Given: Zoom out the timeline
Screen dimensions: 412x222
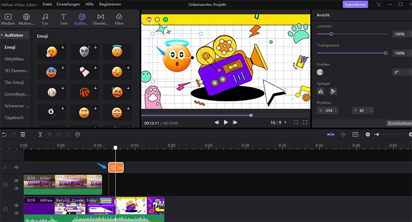Looking at the screenshot, I should click(368, 135).
